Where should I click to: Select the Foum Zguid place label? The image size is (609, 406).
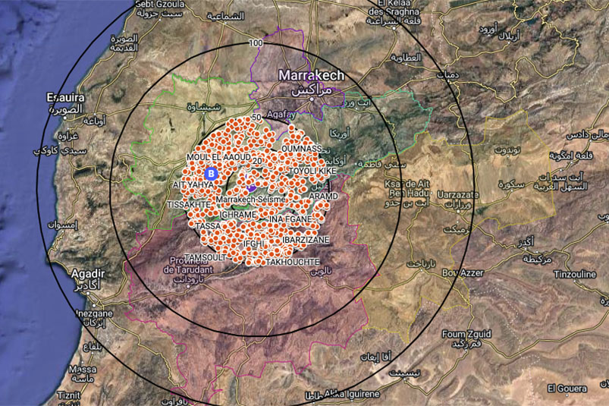tap(466, 334)
